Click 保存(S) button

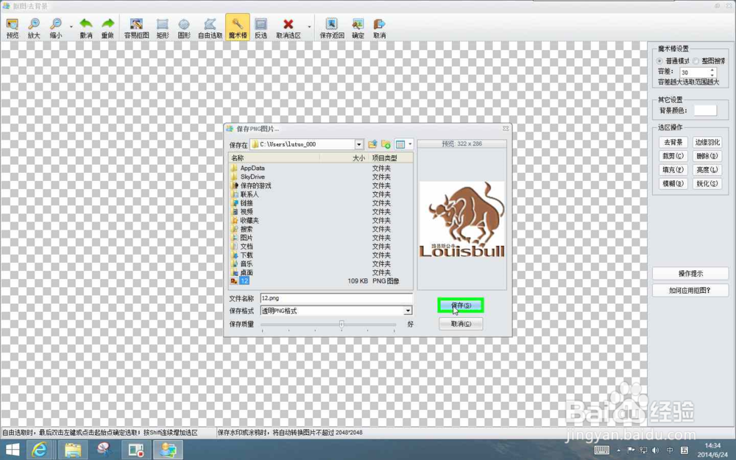[461, 305]
